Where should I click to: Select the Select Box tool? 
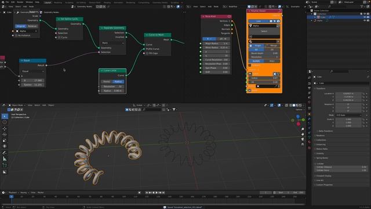[5, 116]
